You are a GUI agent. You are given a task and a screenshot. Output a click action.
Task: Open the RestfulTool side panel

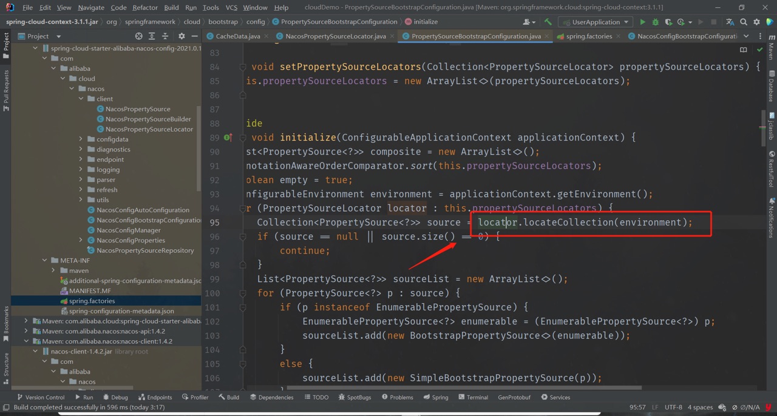coord(771,169)
